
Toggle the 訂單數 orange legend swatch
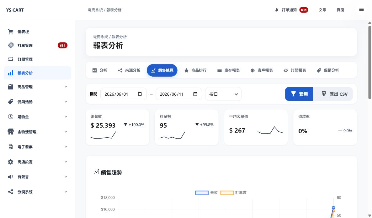coord(227,193)
